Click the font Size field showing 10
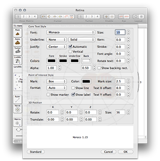Screen dimensions: 160x161 120,32
